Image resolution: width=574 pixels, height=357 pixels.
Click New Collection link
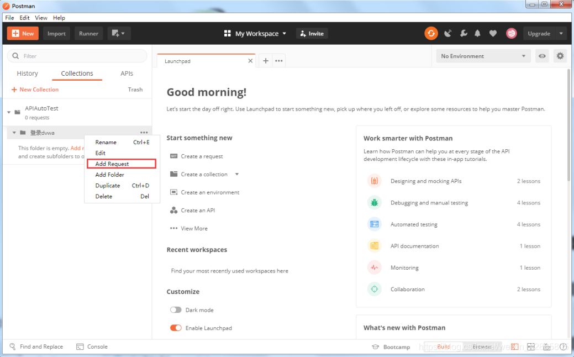pyautogui.click(x=35, y=90)
